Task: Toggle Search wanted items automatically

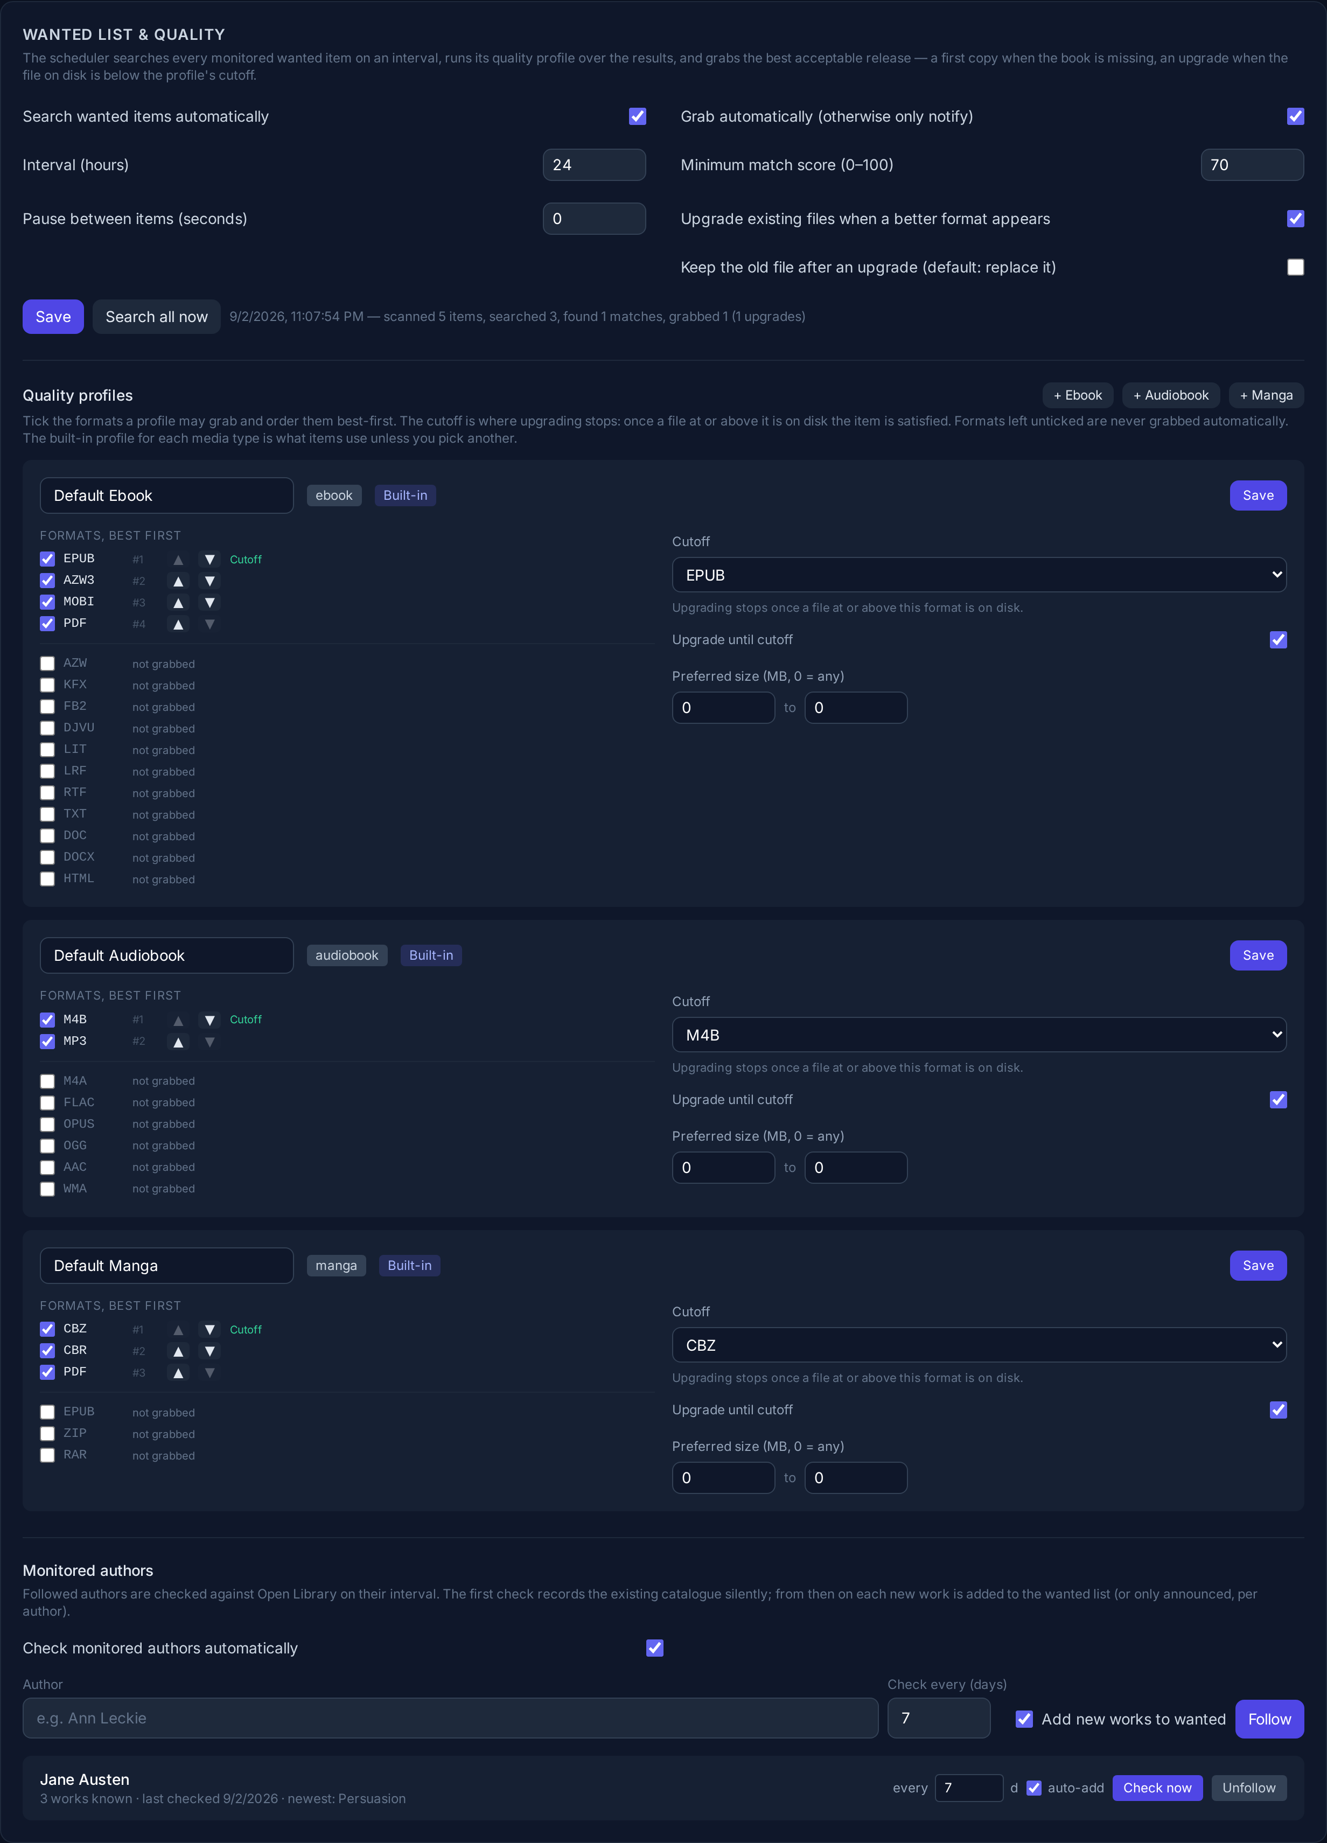Action: [638, 116]
